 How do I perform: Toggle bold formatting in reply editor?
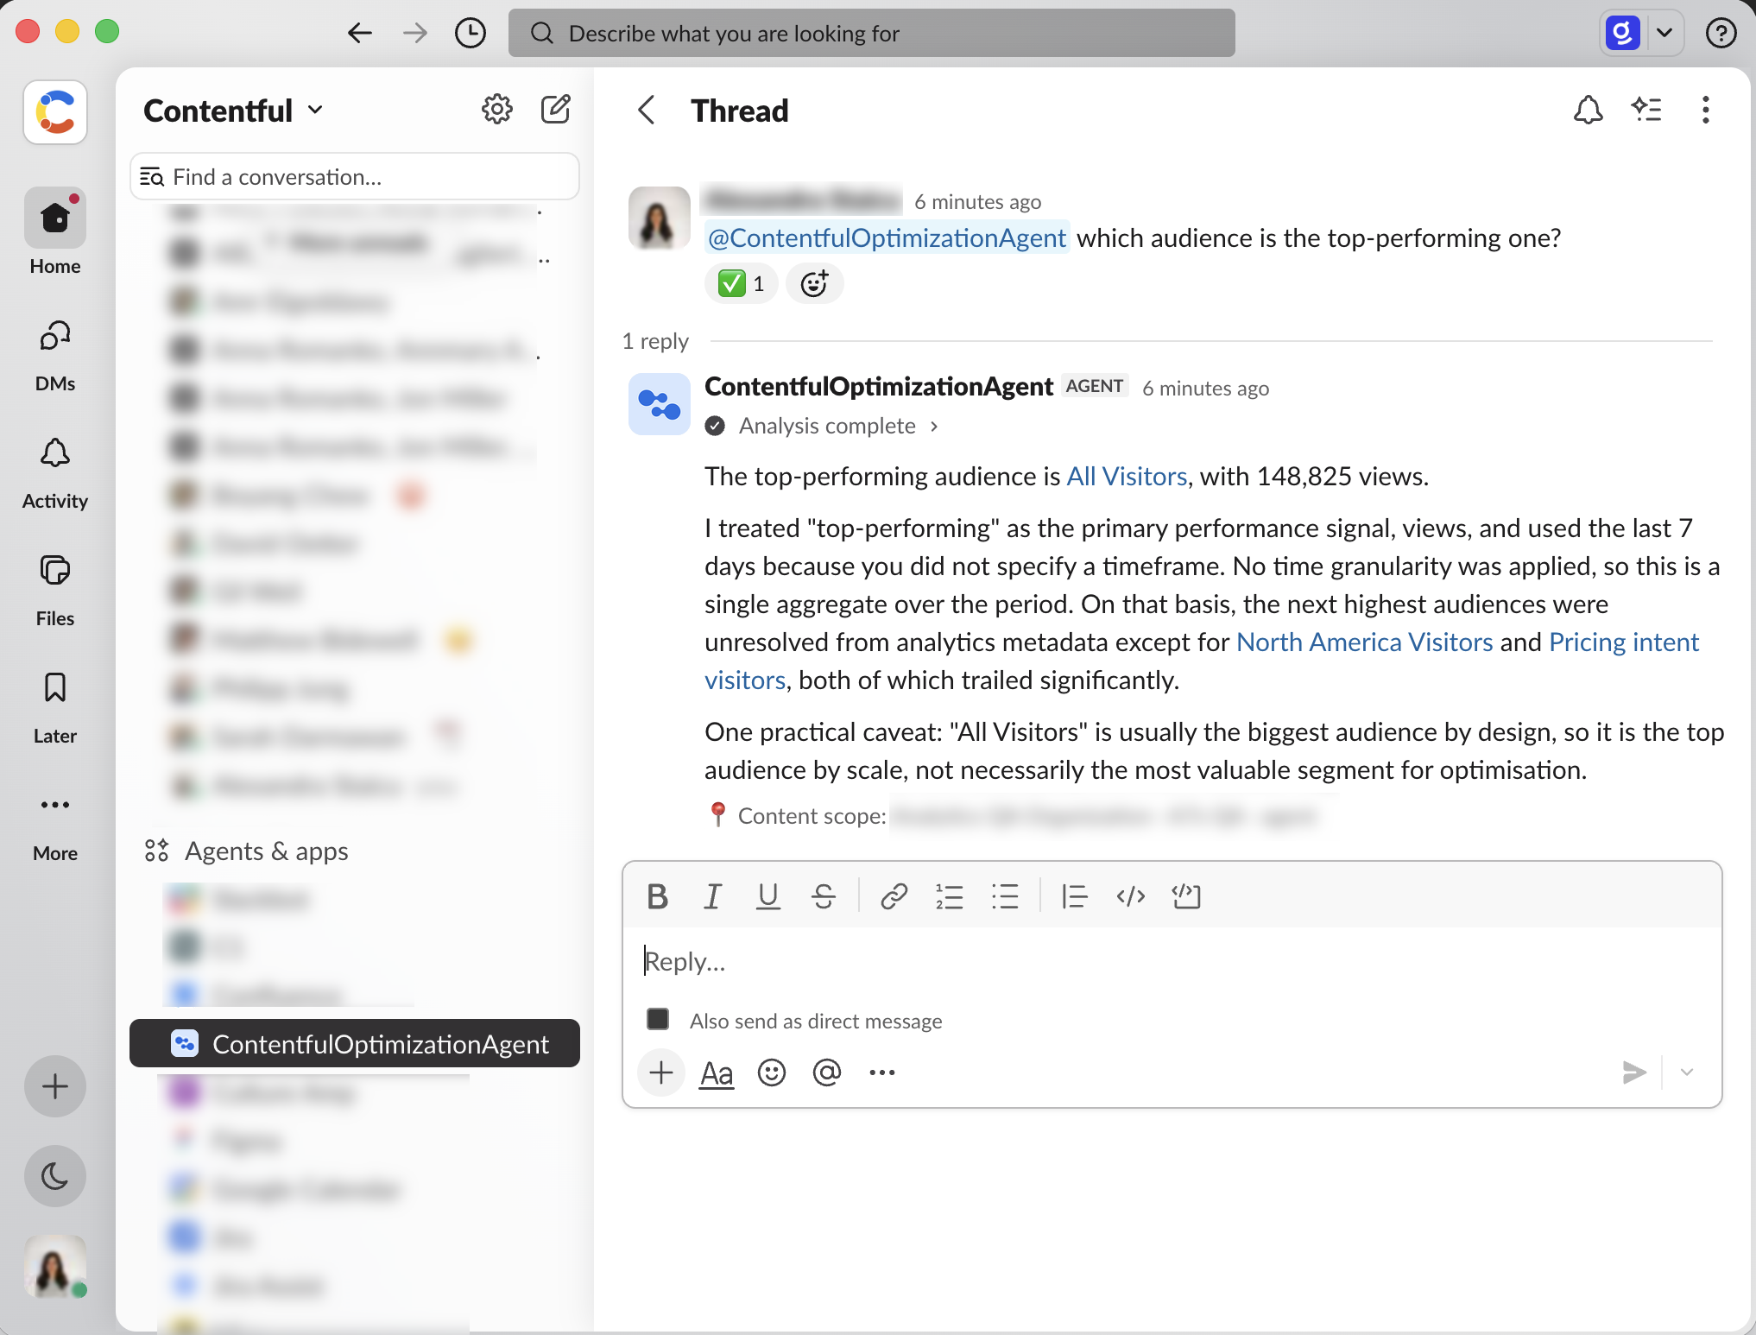657,896
